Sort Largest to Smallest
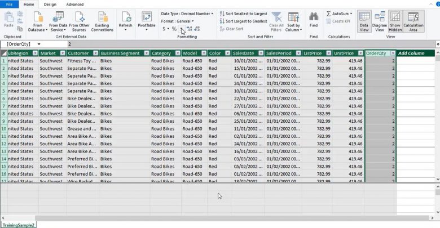Image resolution: width=440 pixels, height=228 pixels. pyautogui.click(x=244, y=21)
